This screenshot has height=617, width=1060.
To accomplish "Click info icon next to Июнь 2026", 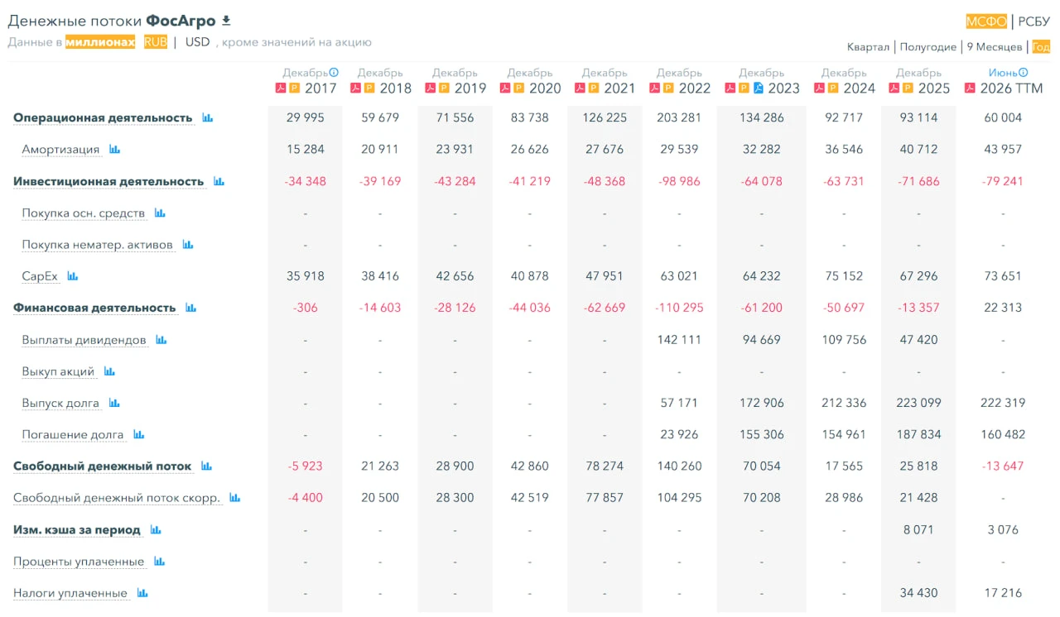I will point(1024,73).
